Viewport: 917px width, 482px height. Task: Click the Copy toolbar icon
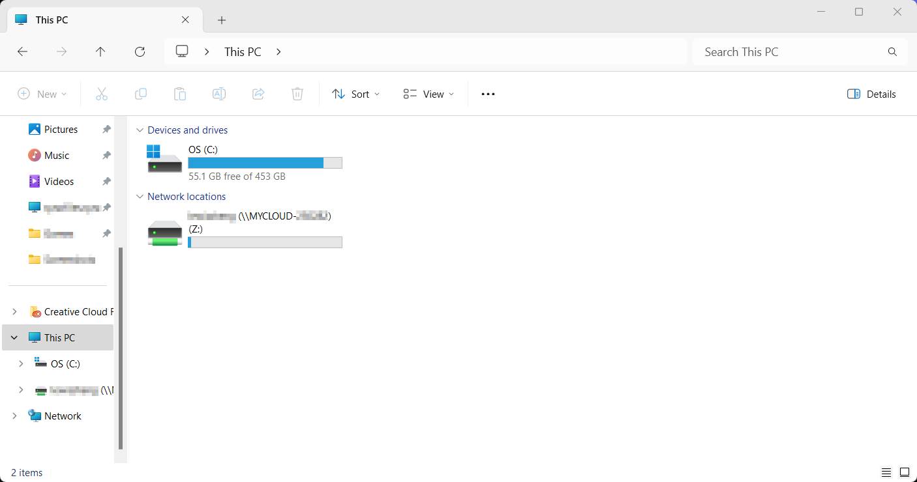[x=141, y=94]
